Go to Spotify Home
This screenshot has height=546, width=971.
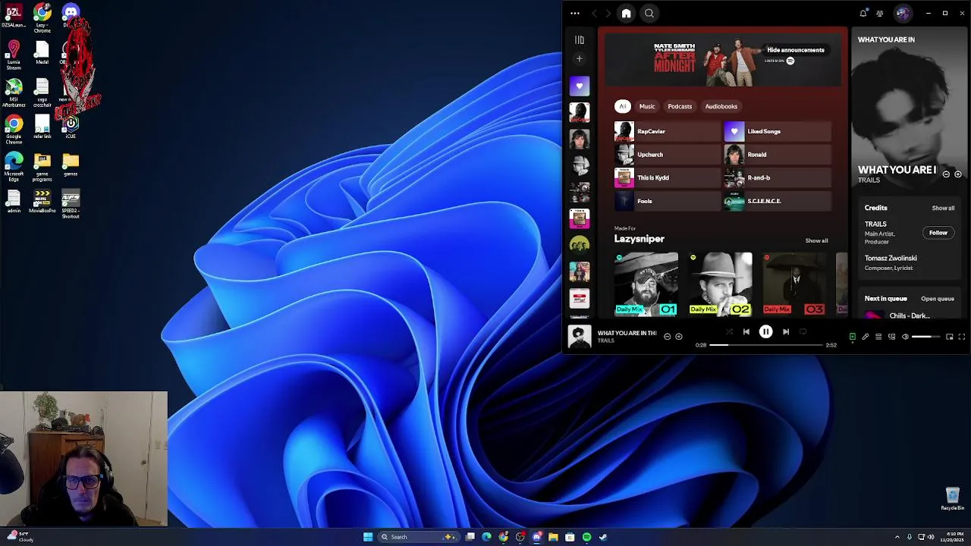click(x=626, y=13)
